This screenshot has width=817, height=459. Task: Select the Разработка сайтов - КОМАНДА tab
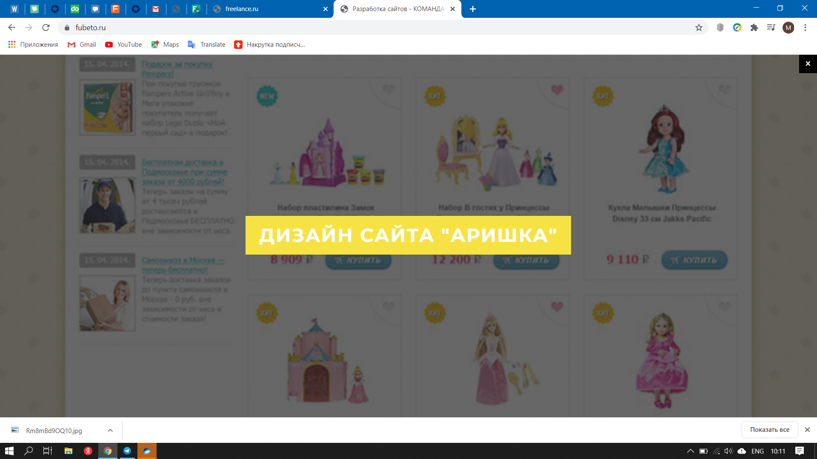click(397, 9)
